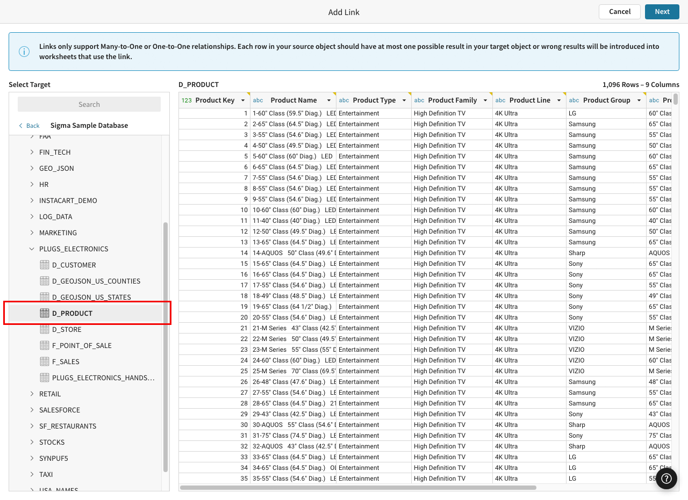Click the Sigma Sample Database title
This screenshot has width=688, height=500.
(89, 126)
